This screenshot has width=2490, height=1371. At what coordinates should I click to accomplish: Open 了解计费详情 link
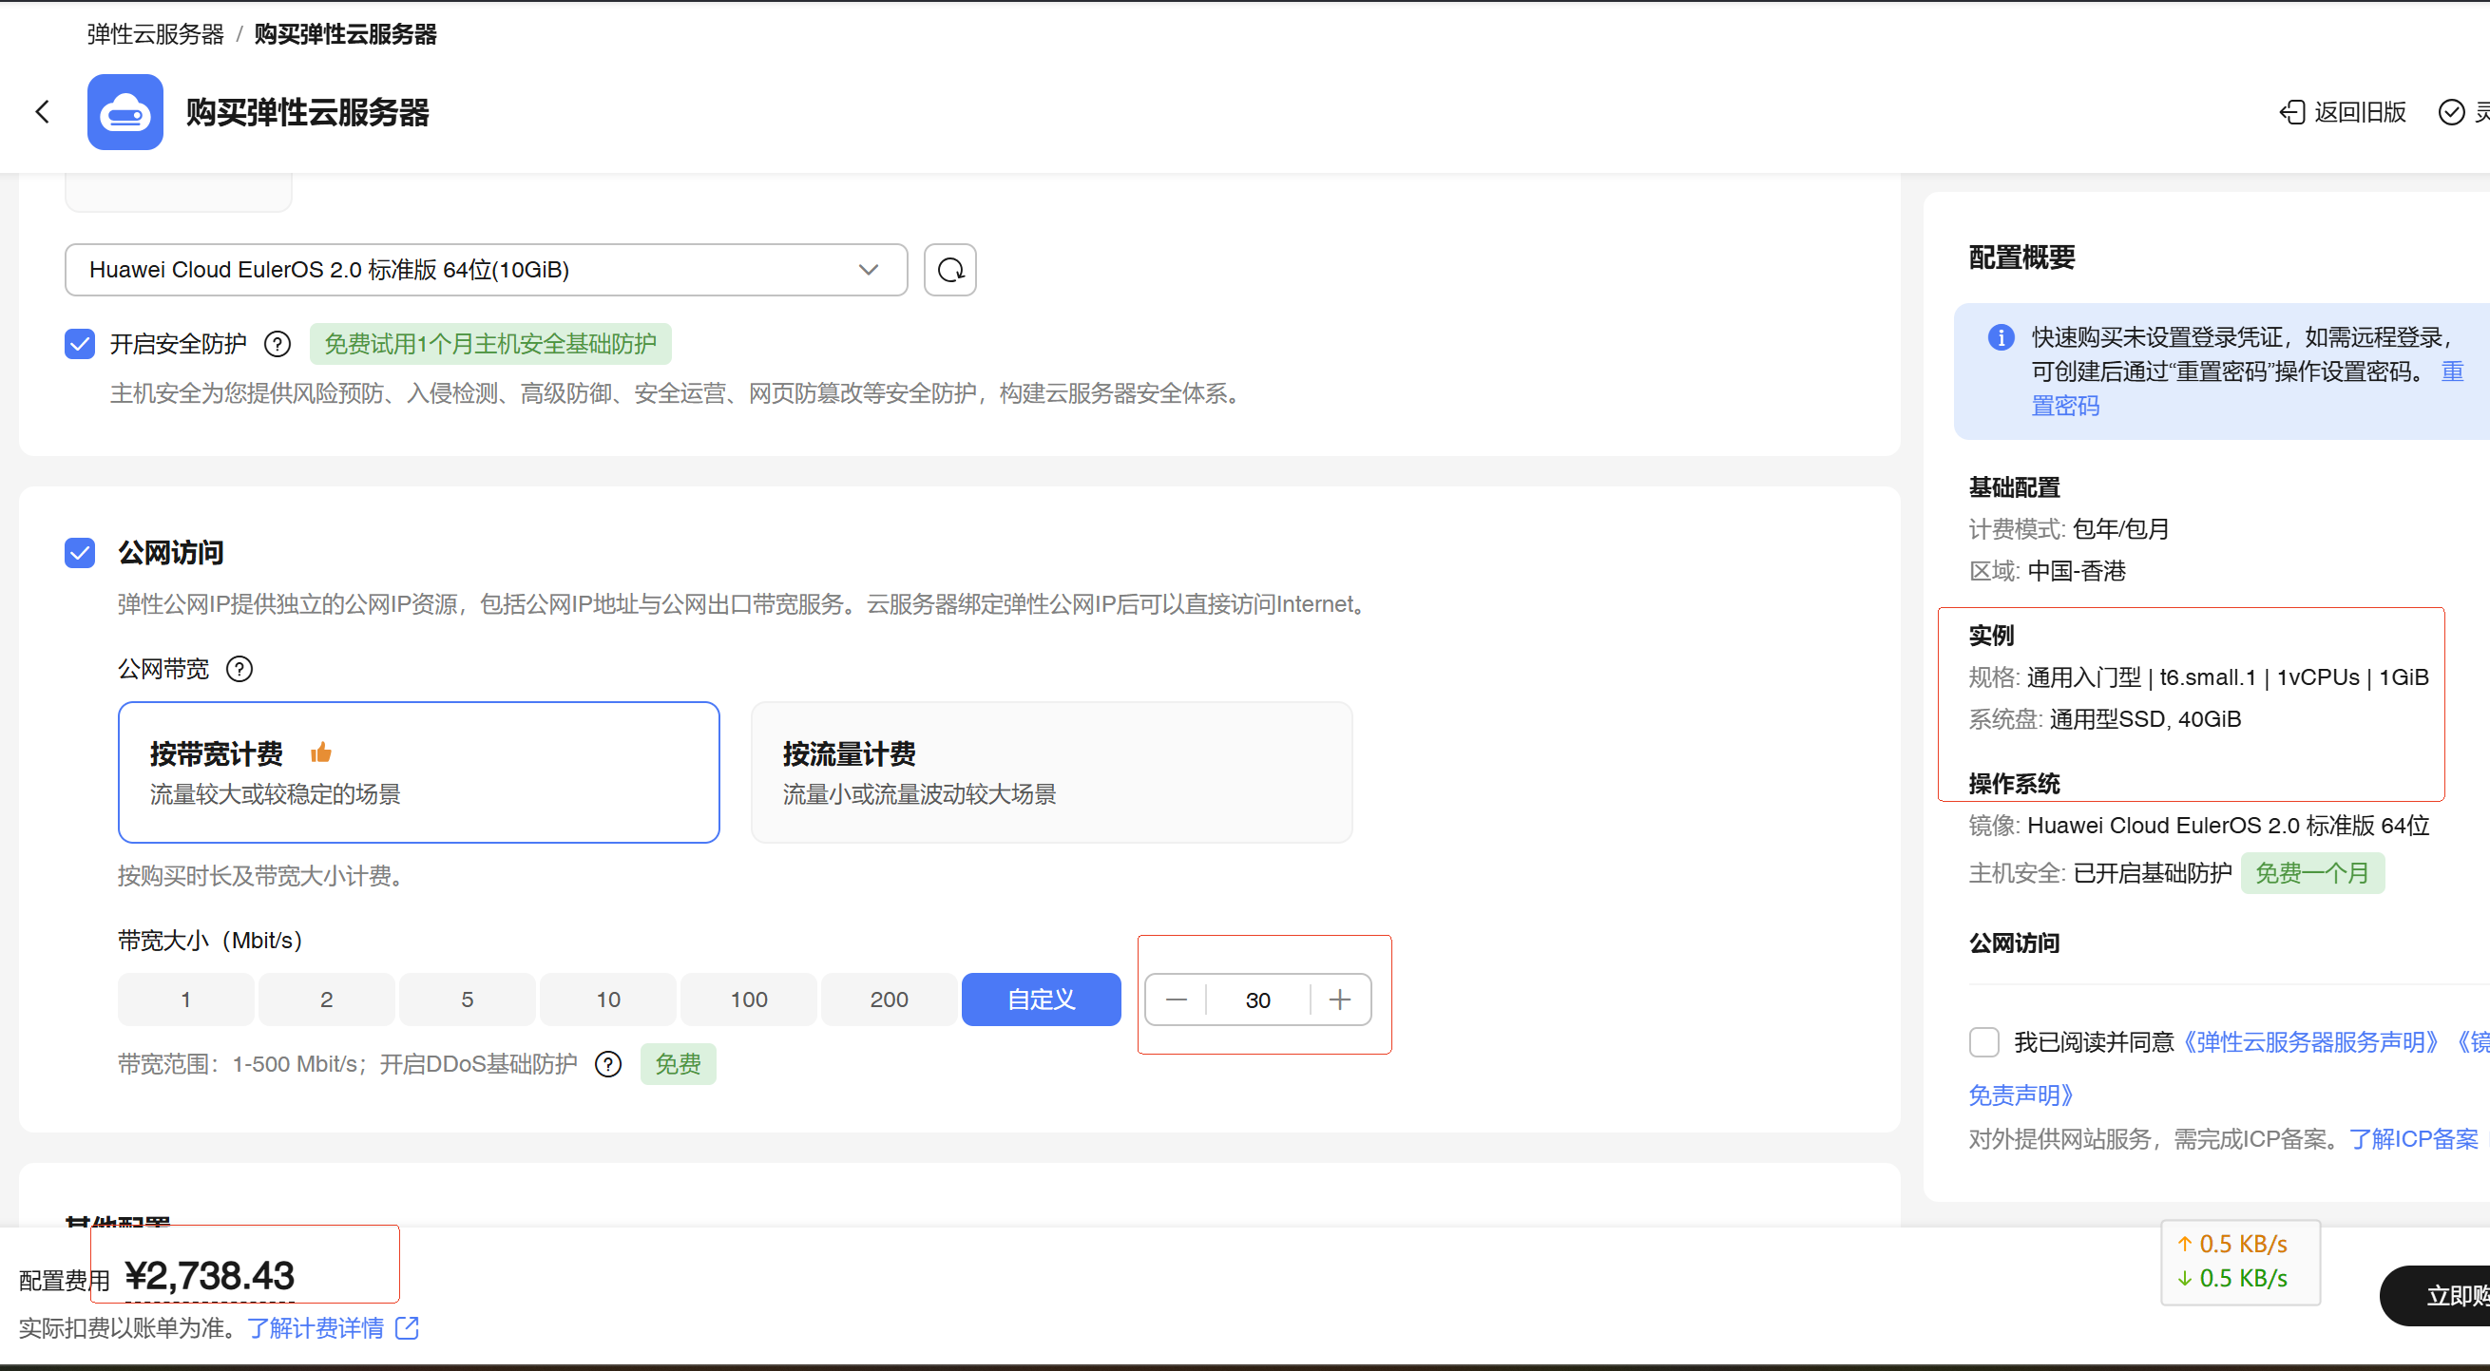pos(316,1327)
